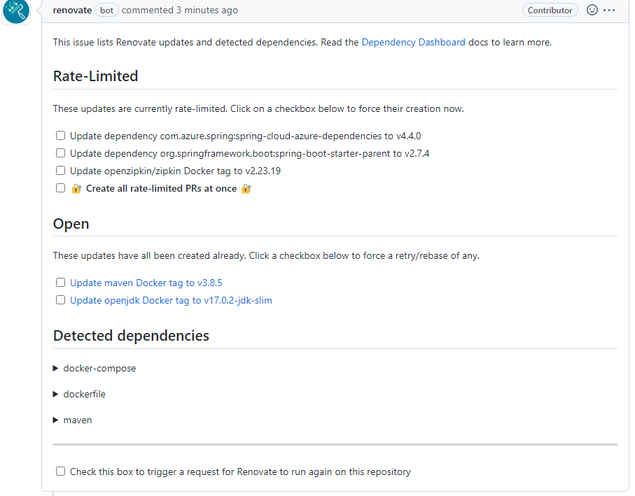Screen dimensions: 635x496
Task: Check spring-boot-starter-parent v2.7.4 update box
Action: (x=60, y=153)
